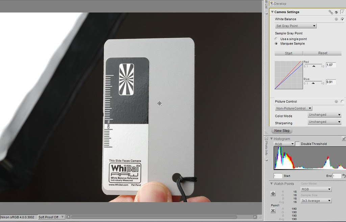Click the RGB histogram graph
Screen dimensions: 346x222
click(x=310, y=158)
